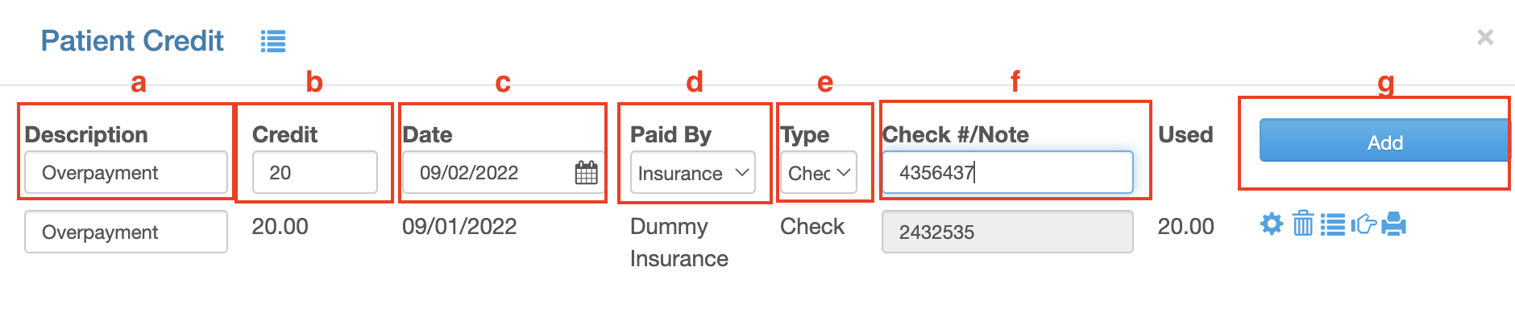Close the Patient Credit dialog
1515x333 pixels.
pyautogui.click(x=1485, y=37)
